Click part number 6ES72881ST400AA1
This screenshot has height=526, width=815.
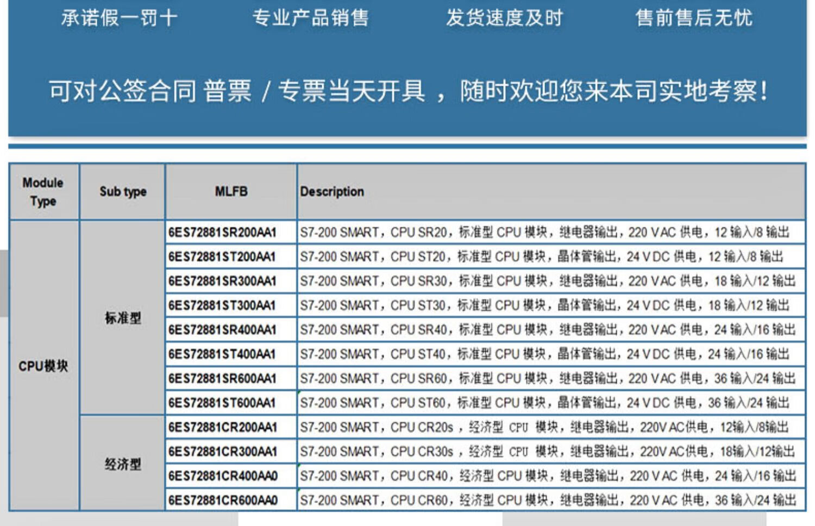point(222,354)
